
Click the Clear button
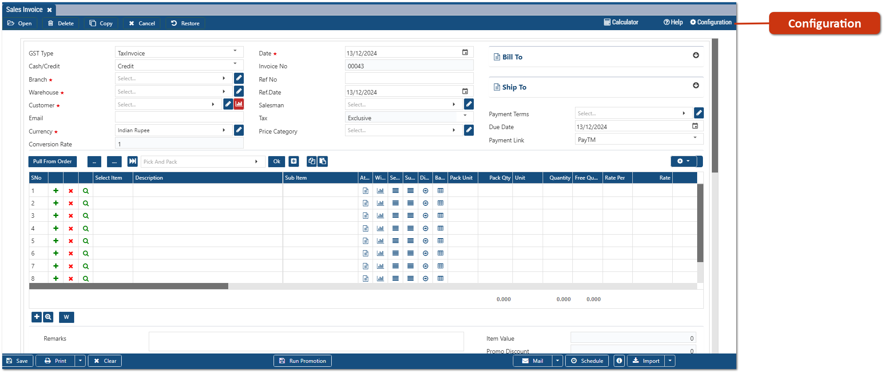click(105, 361)
